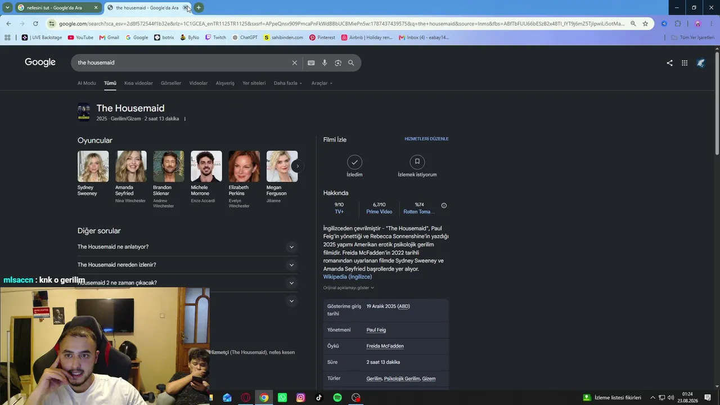Show the original description via Orijinal açıklamayı göster

tap(349, 288)
